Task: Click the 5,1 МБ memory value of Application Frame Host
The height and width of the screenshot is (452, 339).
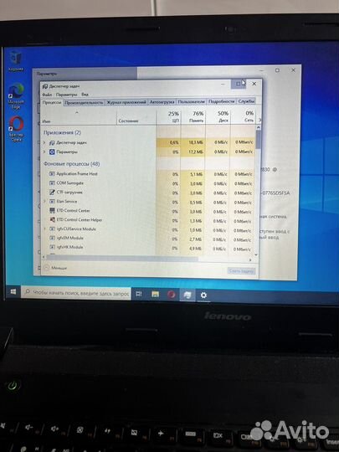Action: [197, 174]
